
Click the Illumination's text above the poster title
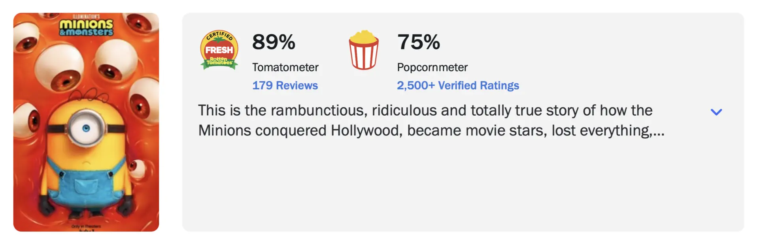86,17
